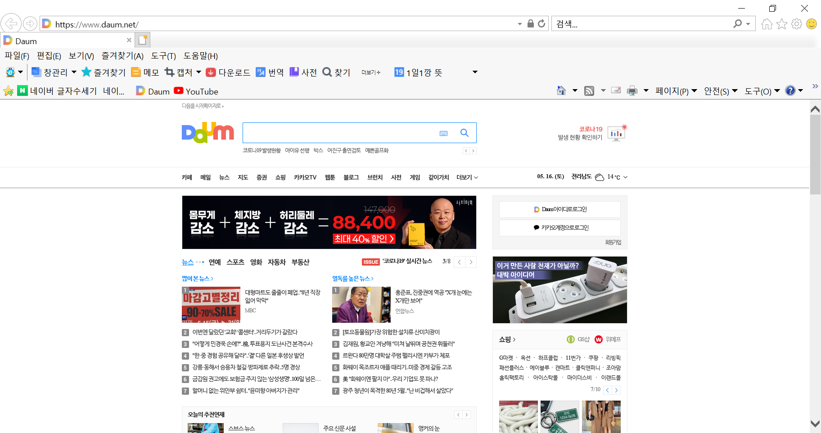Open headline 대형마트도 줄줄이 폐업

tap(283, 296)
